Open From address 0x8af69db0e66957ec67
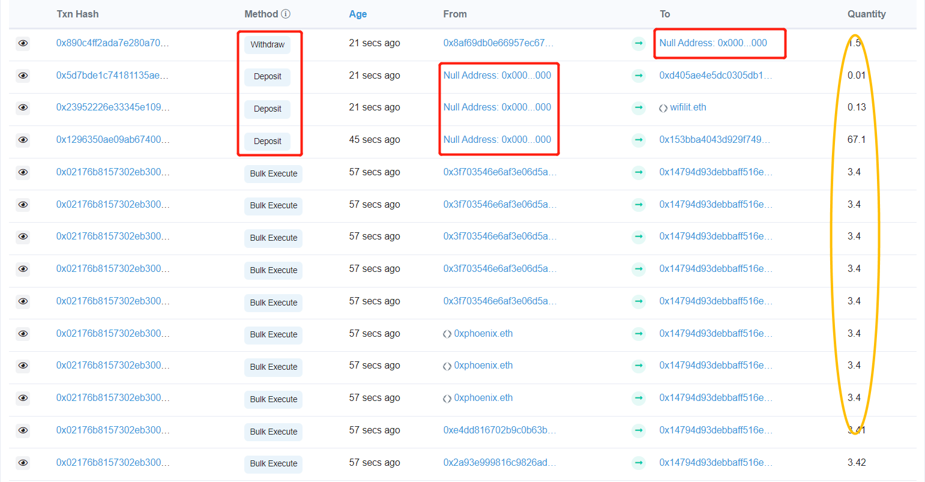 (498, 43)
